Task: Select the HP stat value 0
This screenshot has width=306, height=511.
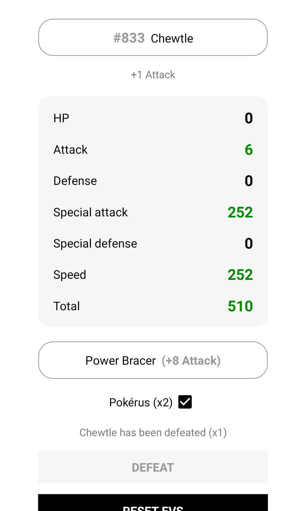Action: click(x=248, y=118)
